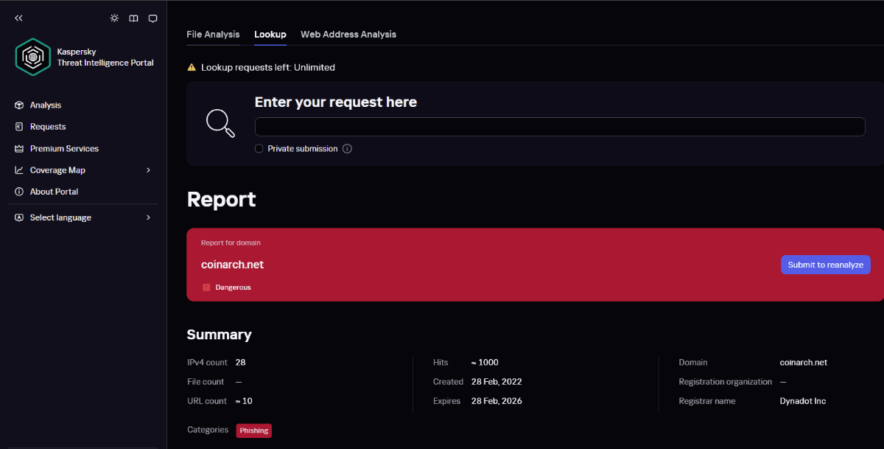
Task: Enable the Private submission checkbox
Action: (x=259, y=148)
